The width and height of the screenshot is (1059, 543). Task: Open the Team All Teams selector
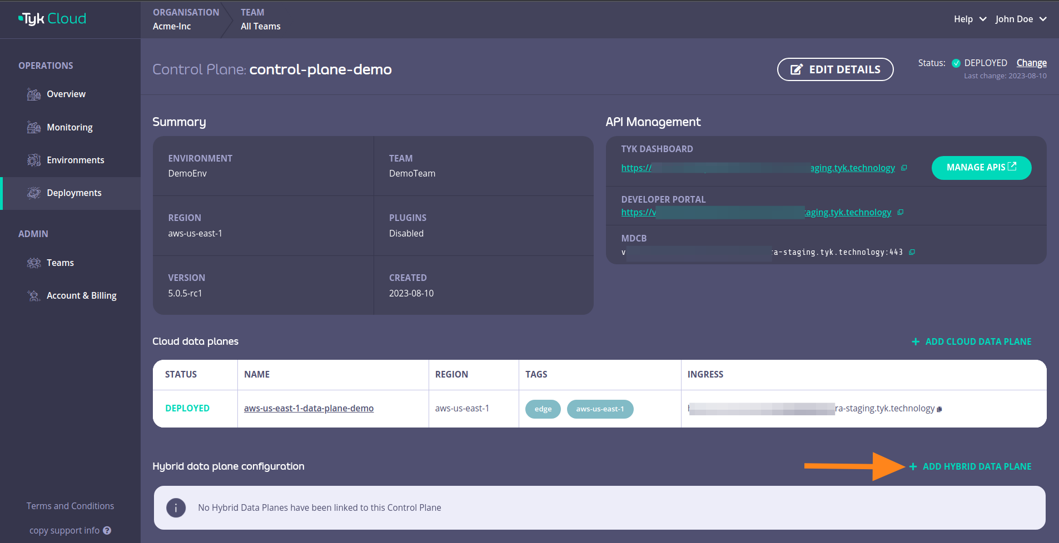tap(260, 19)
